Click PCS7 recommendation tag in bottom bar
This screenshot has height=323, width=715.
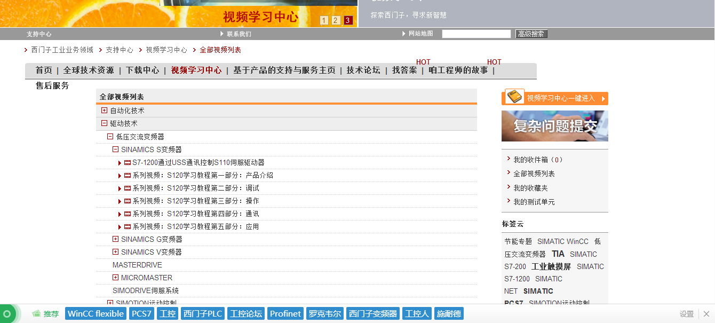pos(142,314)
